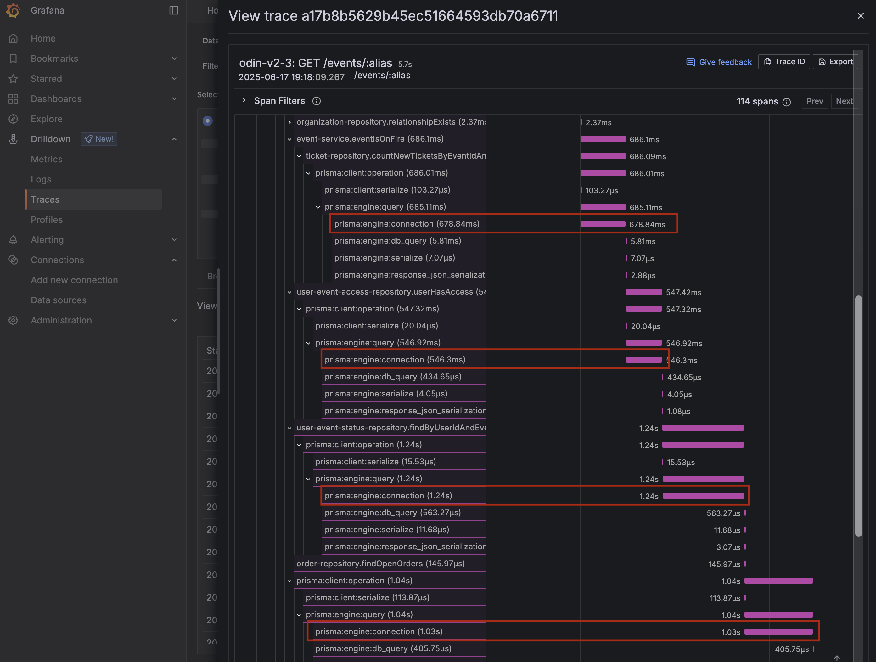Click the trace view vertical scrollbar
The width and height of the screenshot is (876, 662).
[x=858, y=416]
